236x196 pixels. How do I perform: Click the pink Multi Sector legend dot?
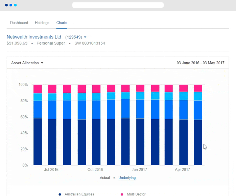122,194
